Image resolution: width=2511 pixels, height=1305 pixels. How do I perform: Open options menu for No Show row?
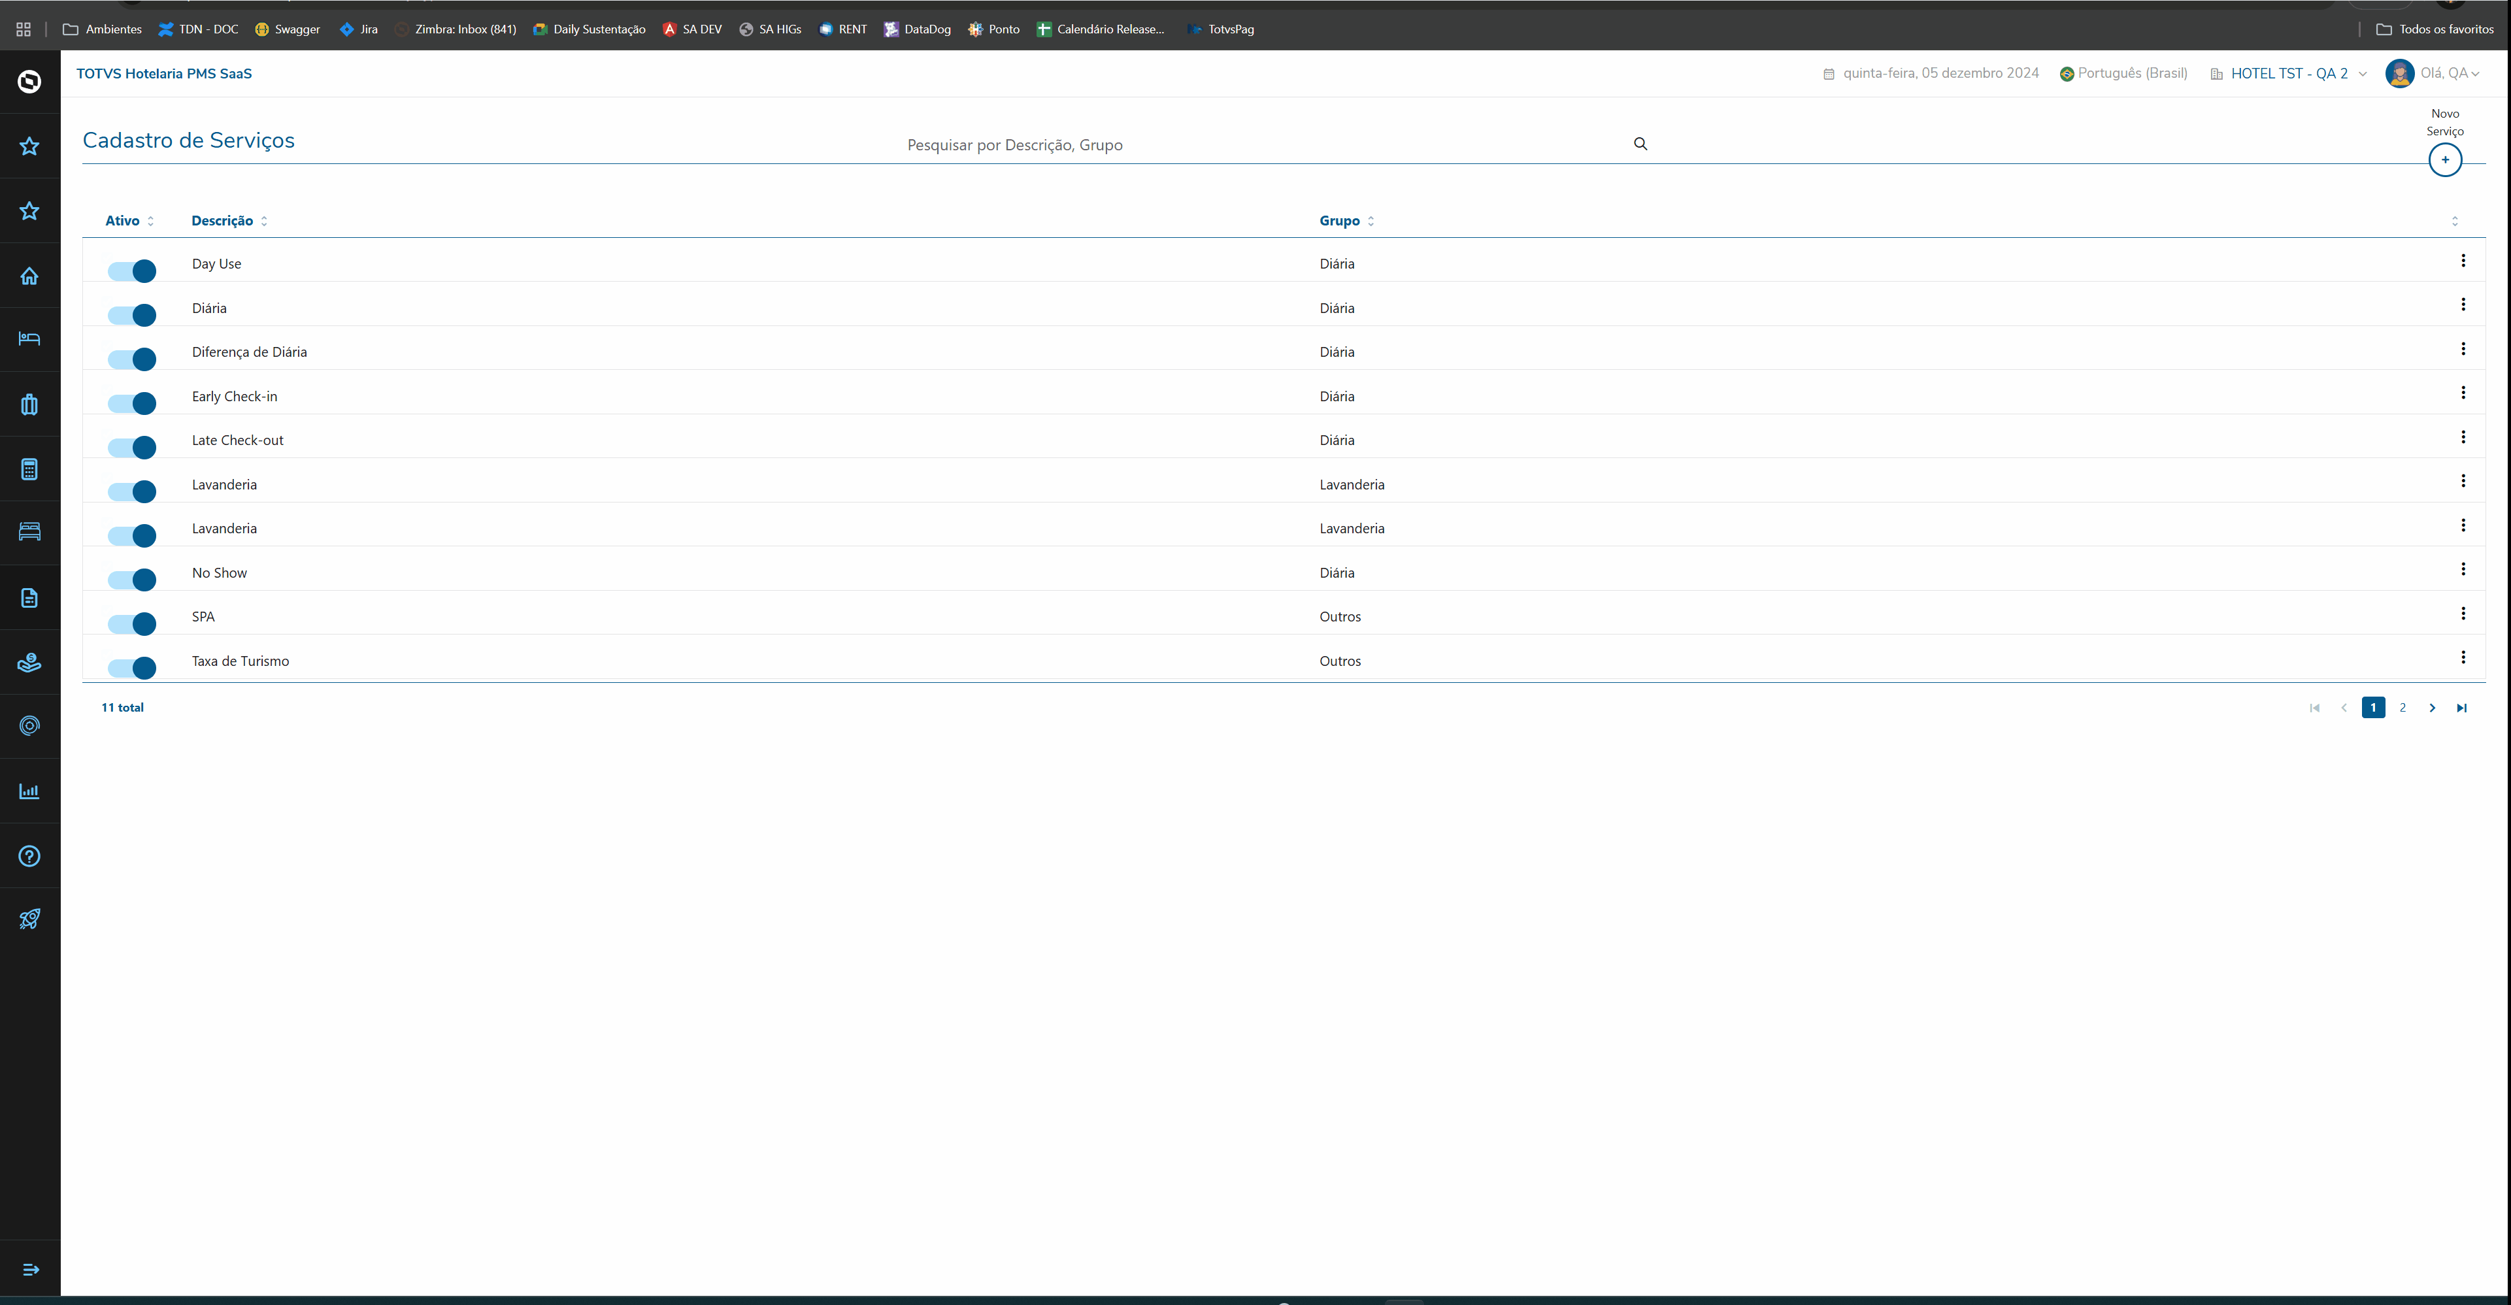point(2462,569)
